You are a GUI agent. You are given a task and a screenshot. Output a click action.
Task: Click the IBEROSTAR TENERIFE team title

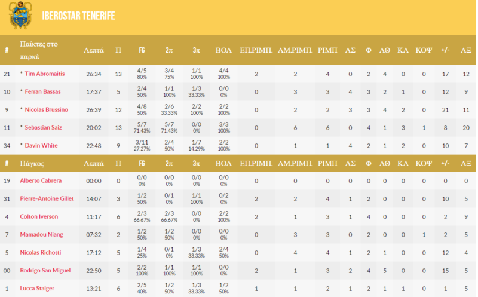(79, 16)
